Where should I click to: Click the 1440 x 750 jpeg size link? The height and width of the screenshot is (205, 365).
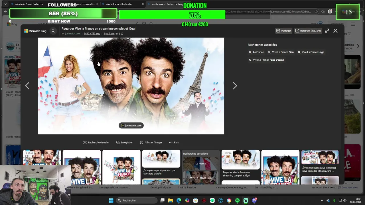pyautogui.click(x=92, y=34)
